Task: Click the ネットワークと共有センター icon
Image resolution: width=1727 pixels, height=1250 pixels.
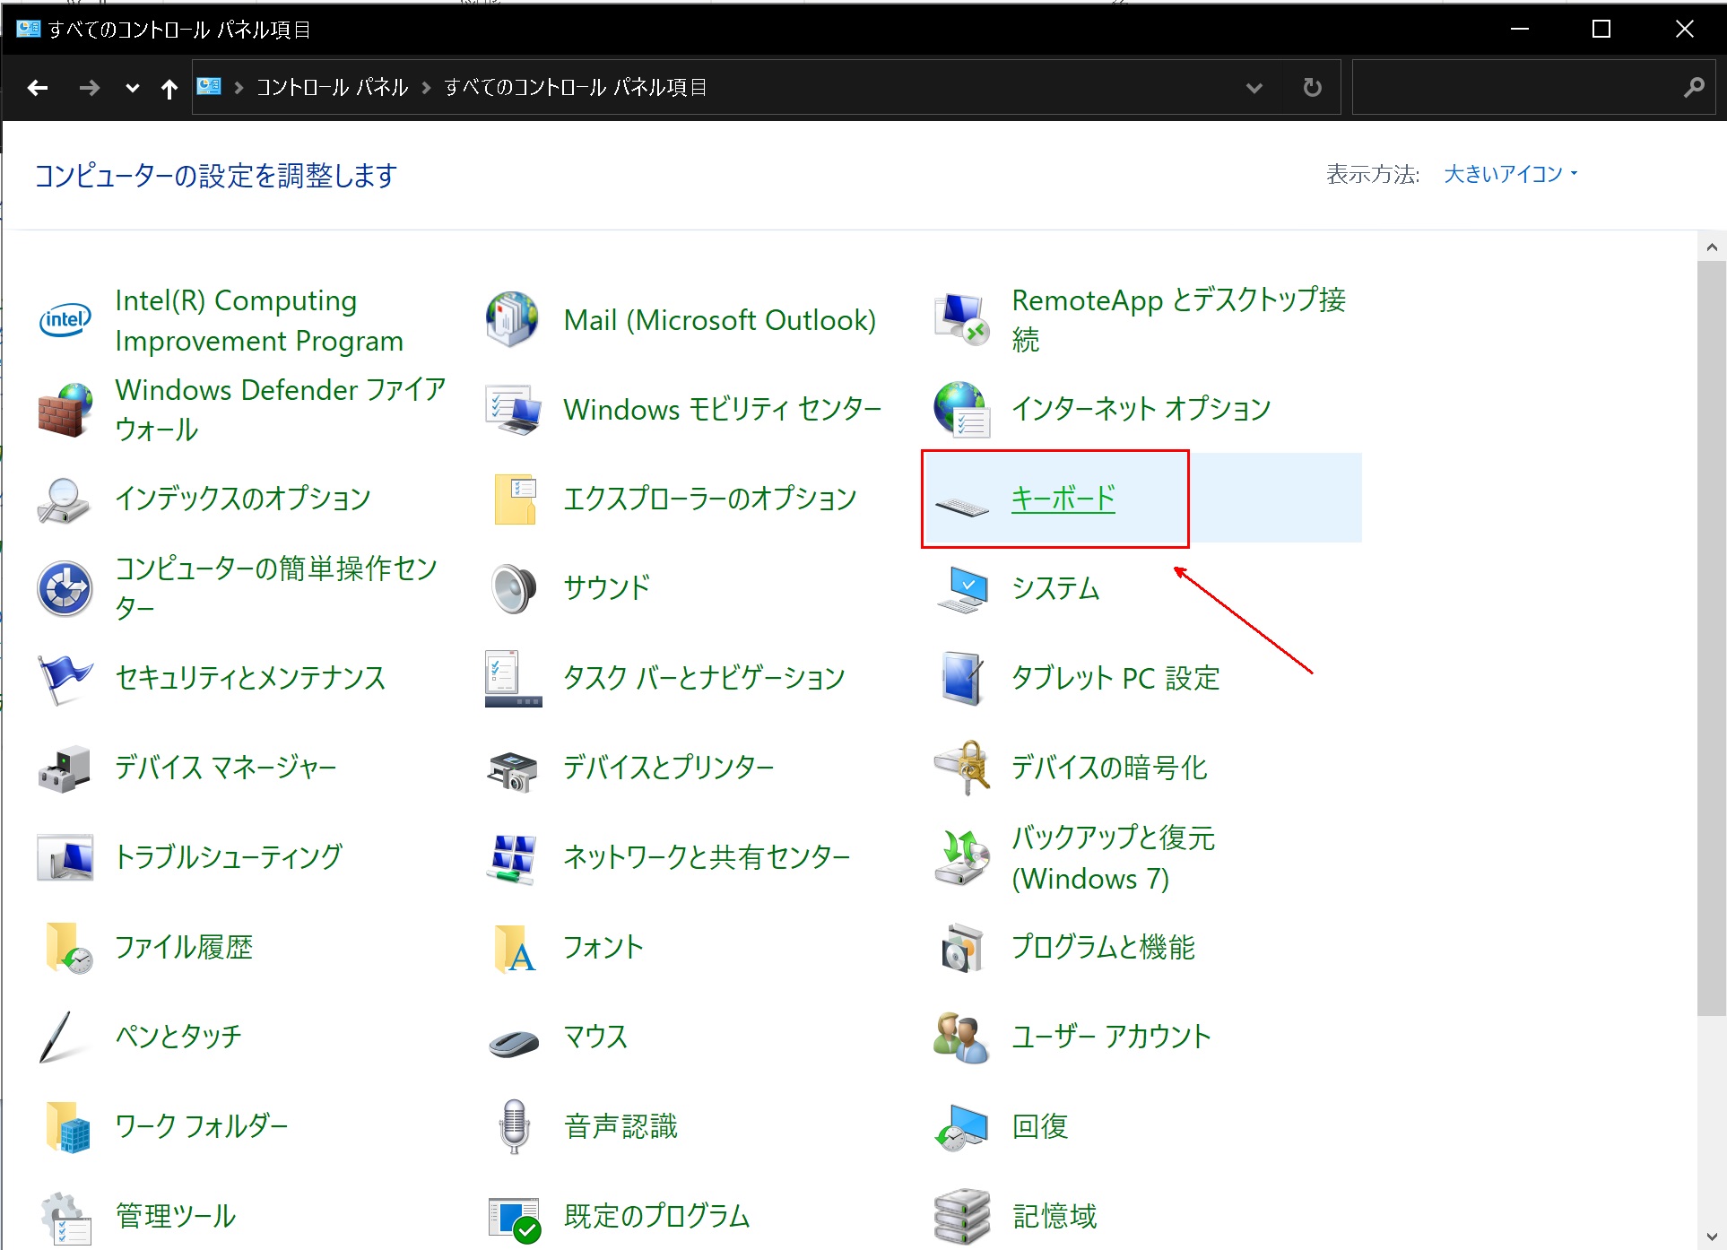Action: (513, 858)
